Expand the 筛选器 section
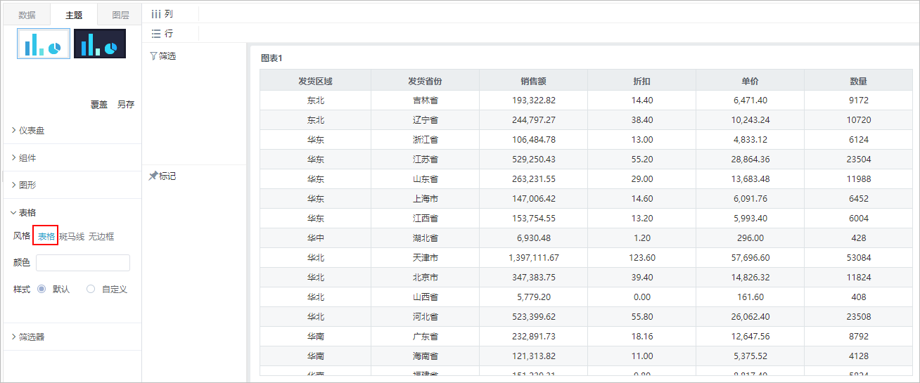920x383 pixels. (x=70, y=337)
